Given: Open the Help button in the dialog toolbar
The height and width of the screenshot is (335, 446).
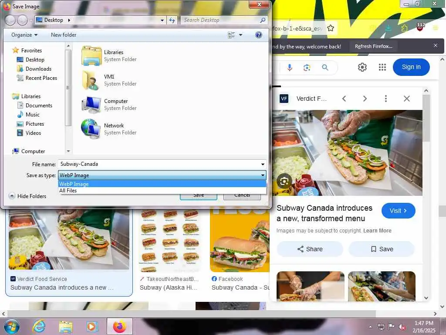Looking at the screenshot, I should coord(258,35).
